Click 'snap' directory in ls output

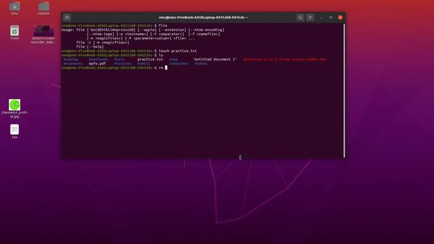(174, 59)
